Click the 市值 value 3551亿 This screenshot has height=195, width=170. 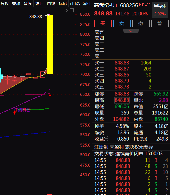point(161,107)
